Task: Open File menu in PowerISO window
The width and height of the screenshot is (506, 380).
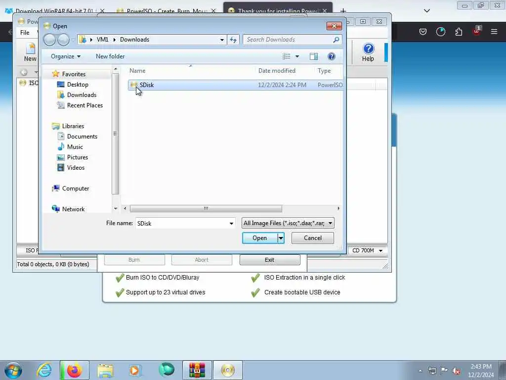Action: (x=25, y=32)
